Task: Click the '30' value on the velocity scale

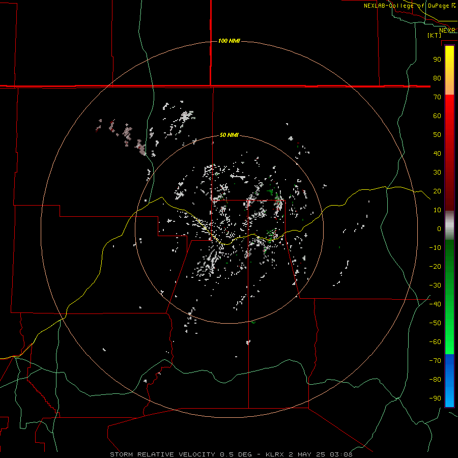Action: tap(437, 173)
